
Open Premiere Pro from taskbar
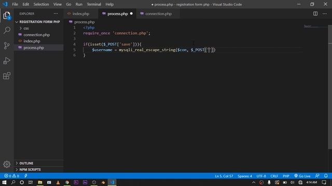pos(76,182)
